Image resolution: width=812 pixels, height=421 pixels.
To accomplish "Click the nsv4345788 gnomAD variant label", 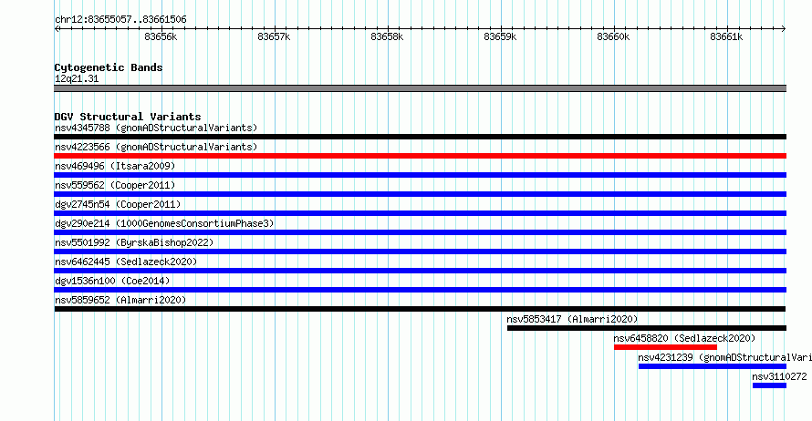I will pyautogui.click(x=156, y=128).
